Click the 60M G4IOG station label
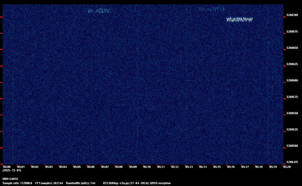 [10, 179]
